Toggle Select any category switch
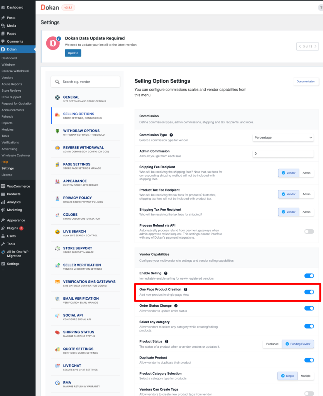The height and width of the screenshot is (396, 323). [x=309, y=326]
